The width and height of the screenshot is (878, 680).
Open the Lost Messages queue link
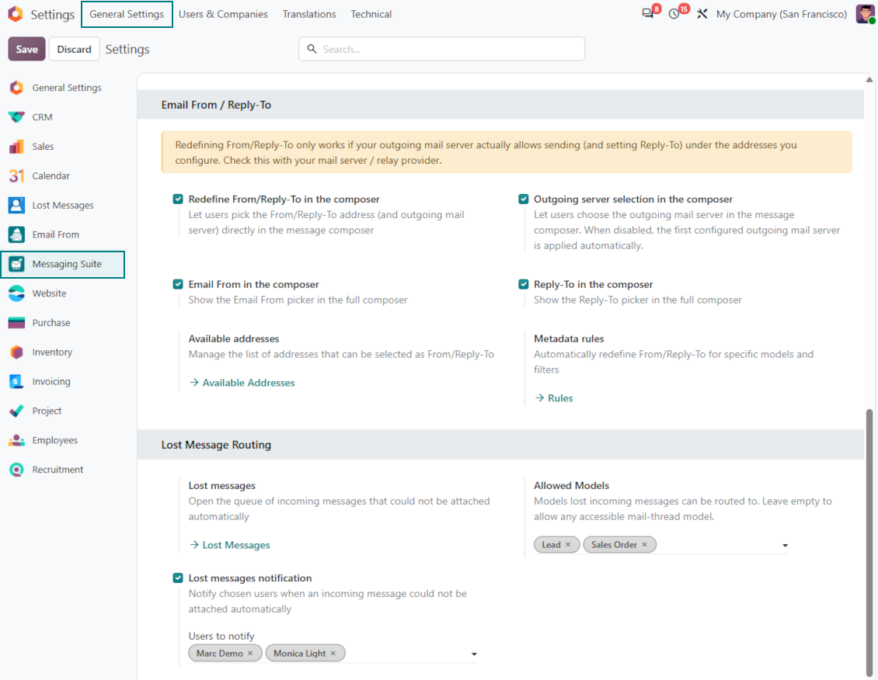coord(229,545)
